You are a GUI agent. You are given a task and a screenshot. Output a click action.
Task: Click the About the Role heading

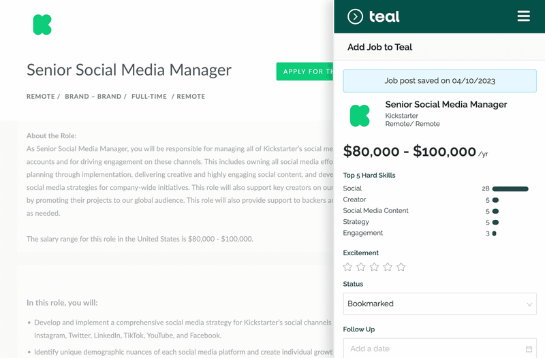[x=52, y=135]
